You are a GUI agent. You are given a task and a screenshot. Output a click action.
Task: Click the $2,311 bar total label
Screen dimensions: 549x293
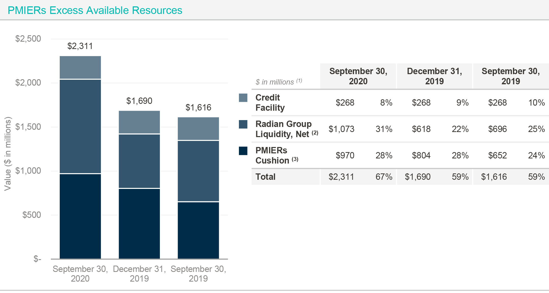80,46
